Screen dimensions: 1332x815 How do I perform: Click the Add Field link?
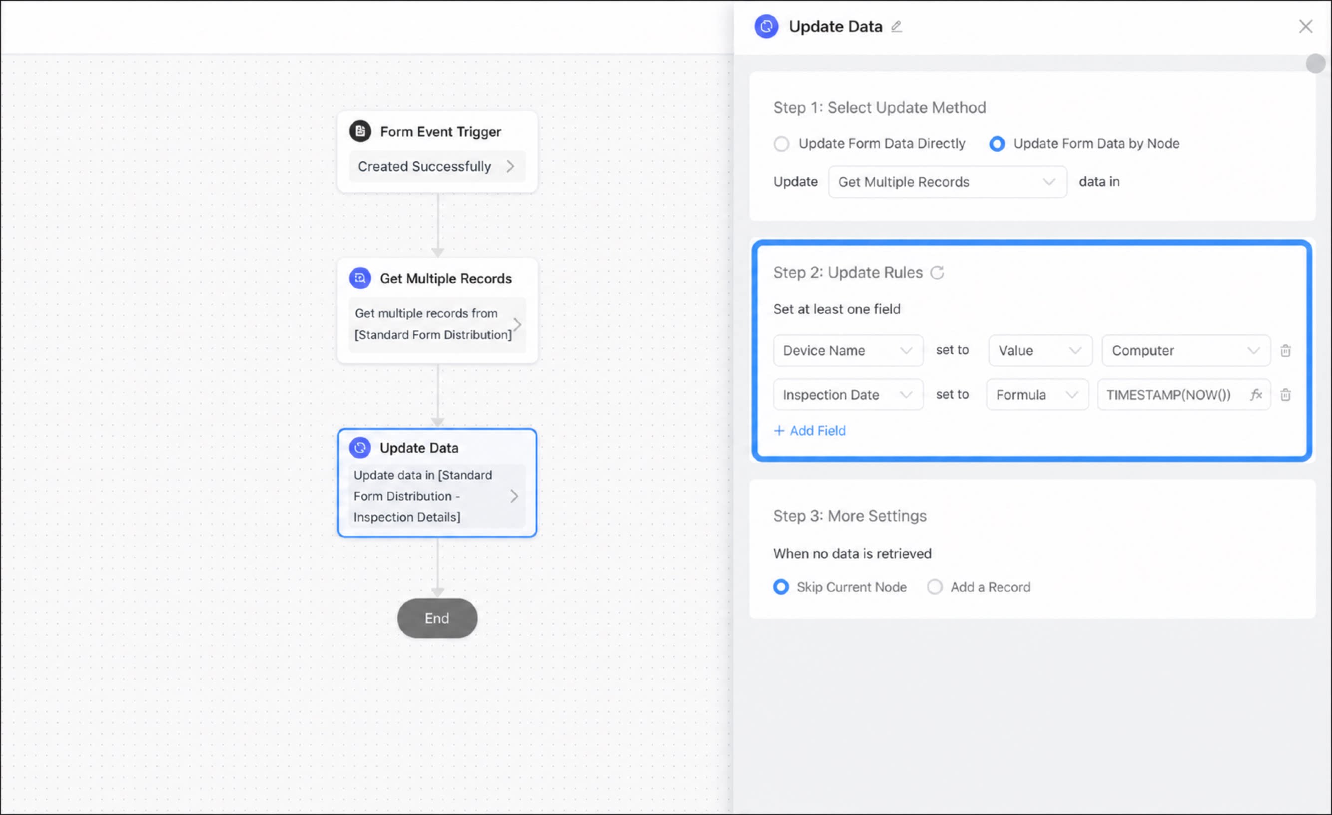[809, 431]
